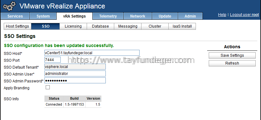
Task: Click the Status column header
Action: [x=54, y=98]
